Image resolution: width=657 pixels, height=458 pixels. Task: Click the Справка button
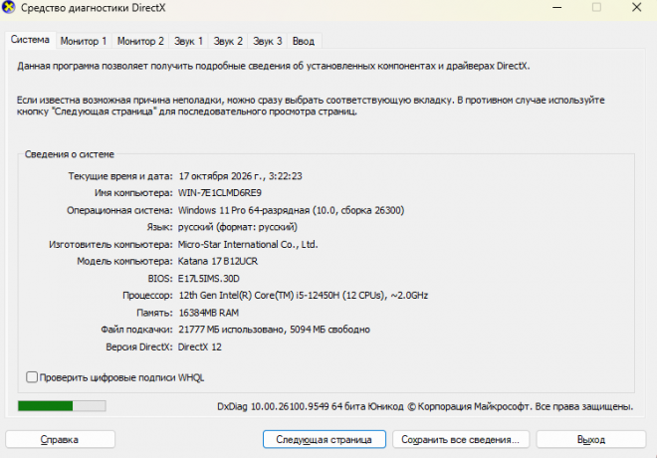pos(60,439)
